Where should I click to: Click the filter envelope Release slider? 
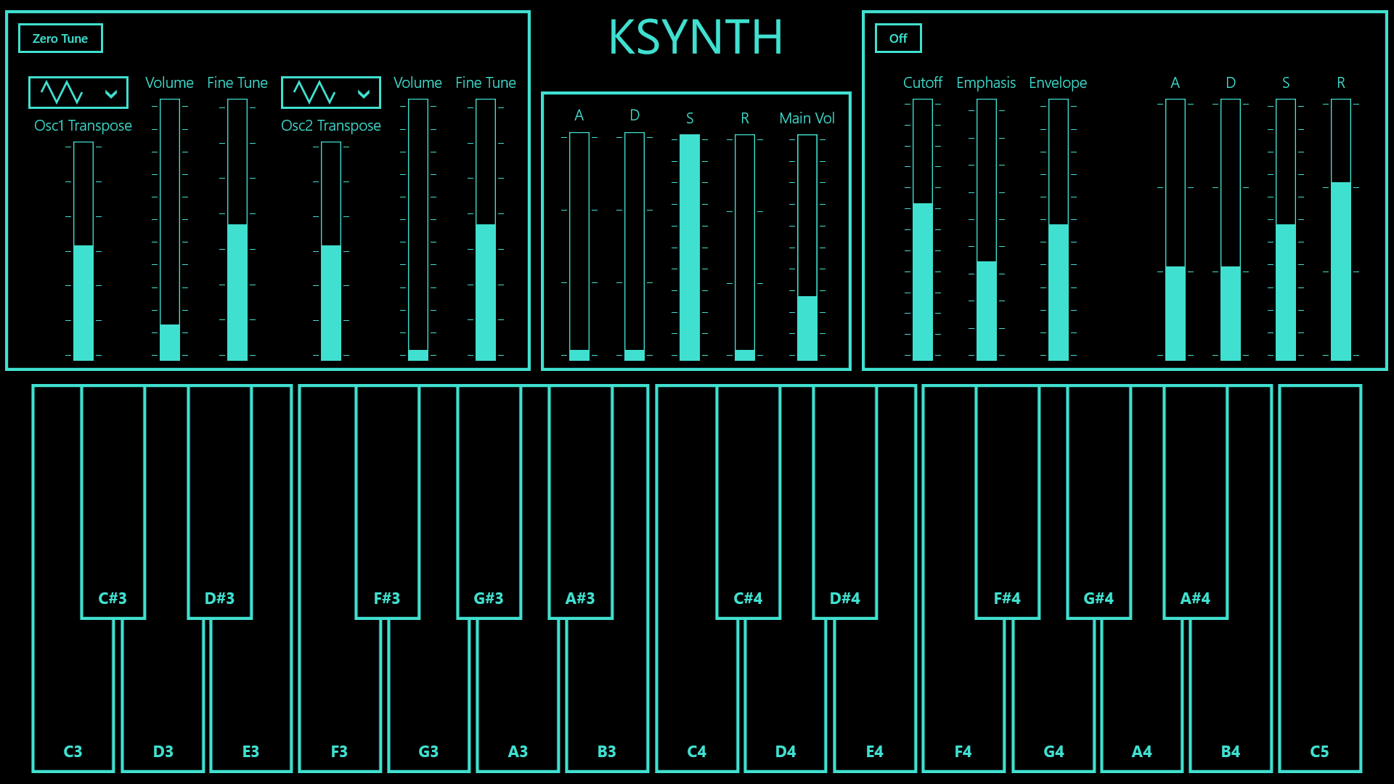click(1340, 229)
